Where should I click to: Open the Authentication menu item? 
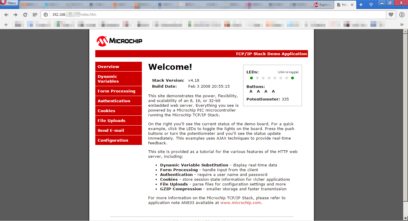[x=119, y=101]
